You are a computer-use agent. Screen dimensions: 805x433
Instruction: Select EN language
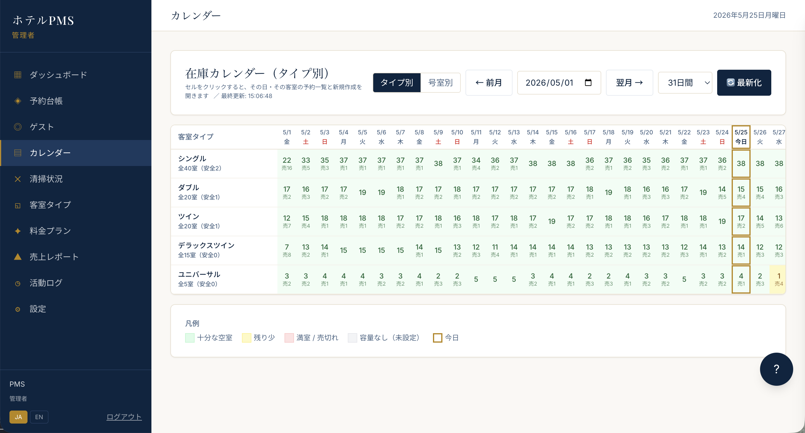tap(39, 417)
